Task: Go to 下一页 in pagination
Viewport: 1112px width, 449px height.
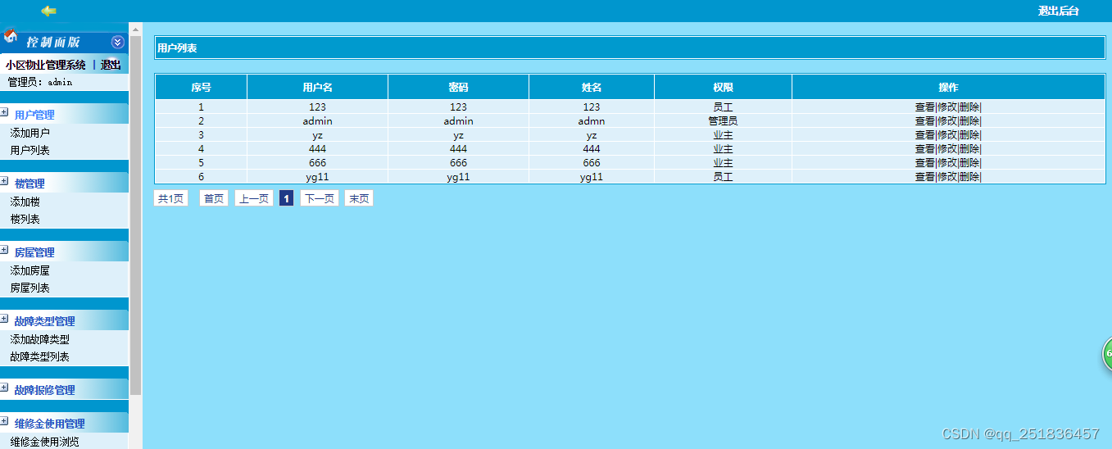Action: [x=320, y=198]
